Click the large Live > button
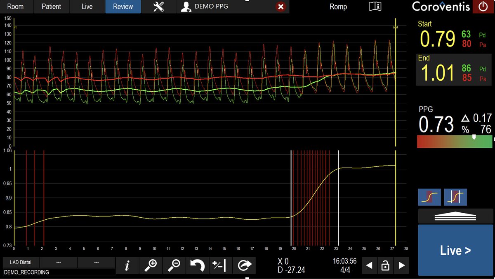The image size is (495, 279). tap(455, 250)
